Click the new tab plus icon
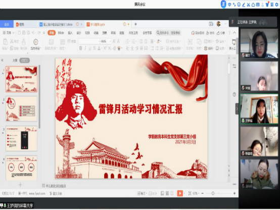The width and height of the screenshot is (280, 210). (135, 24)
